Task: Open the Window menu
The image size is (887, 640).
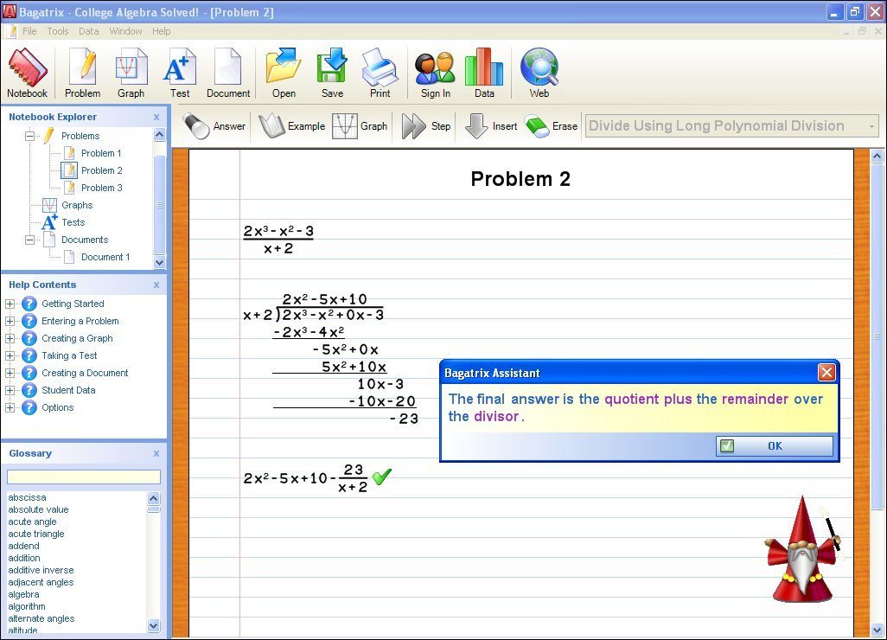Action: 125,31
